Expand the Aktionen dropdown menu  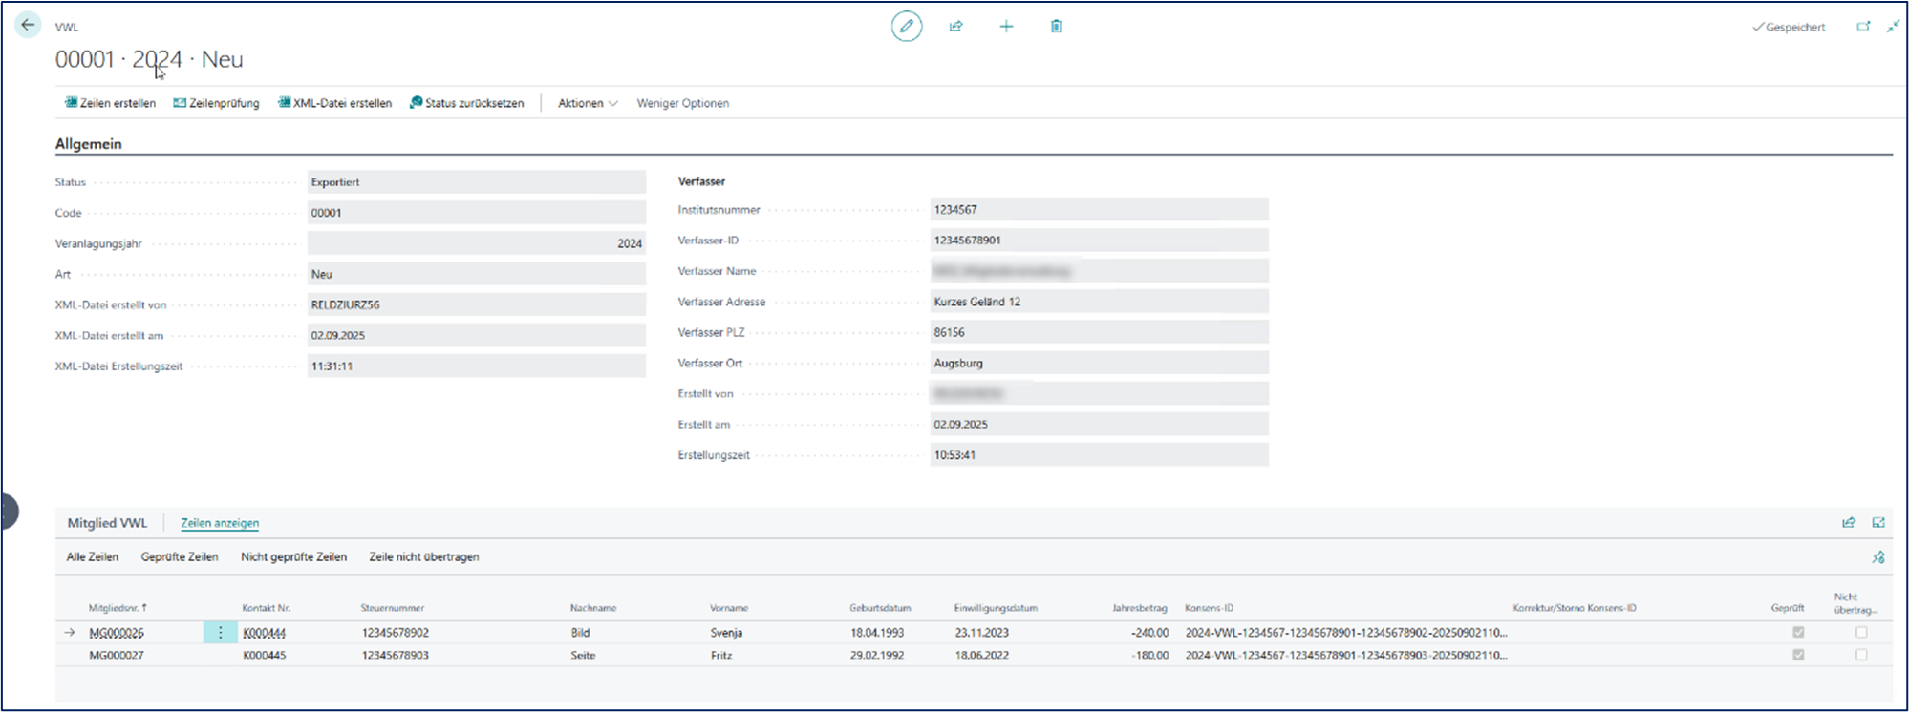coord(588,103)
